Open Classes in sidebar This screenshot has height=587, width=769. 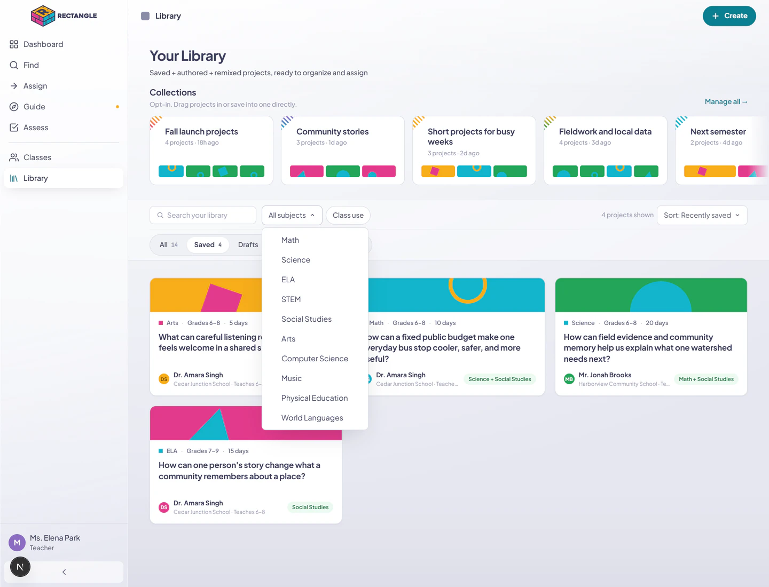click(64, 157)
